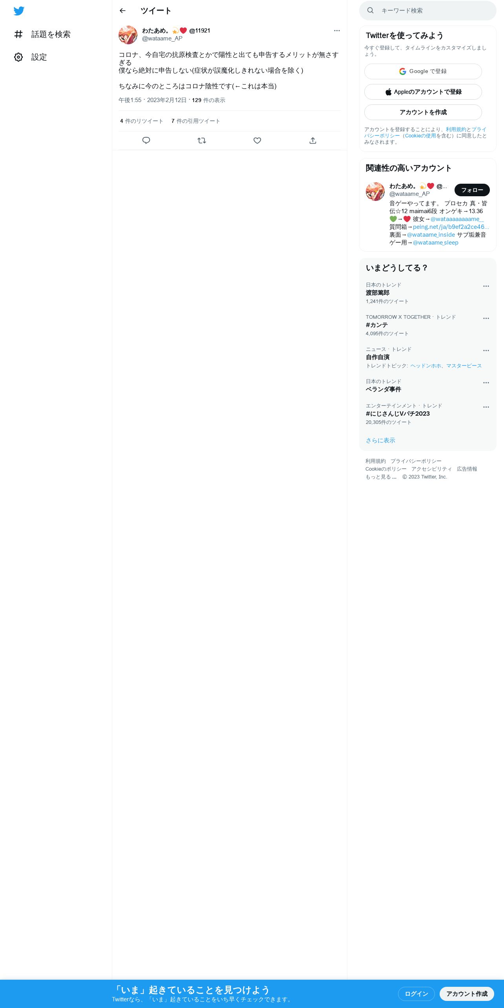The image size is (504, 1008).
Task: Like the tweet with heart icon
Action: coord(257,141)
